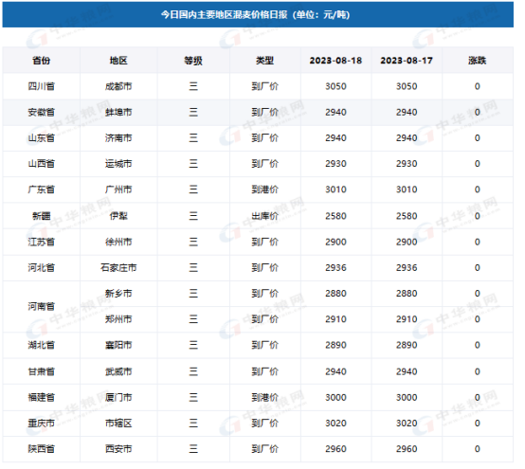Click the 西安市 region cell
The height and width of the screenshot is (469, 525).
[118, 449]
